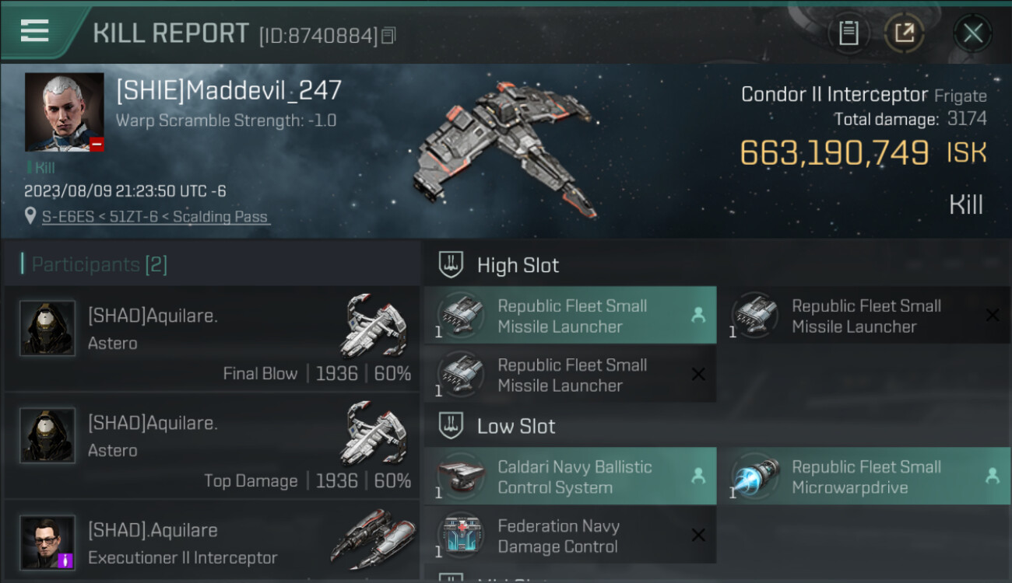Share kill report via export icon

[x=904, y=33]
